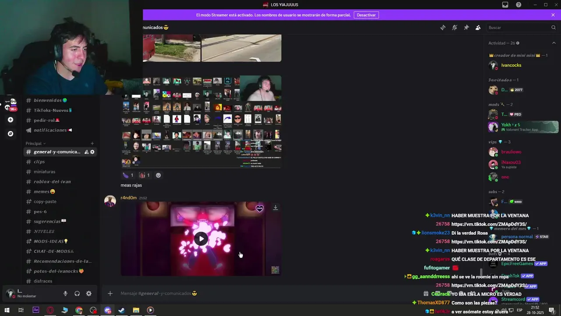Image resolution: width=561 pixels, height=316 pixels.
Task: Open Task View on taskbar
Action: 21,310
